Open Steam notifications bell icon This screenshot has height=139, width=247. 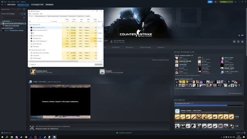pyautogui.click(x=215, y=2)
